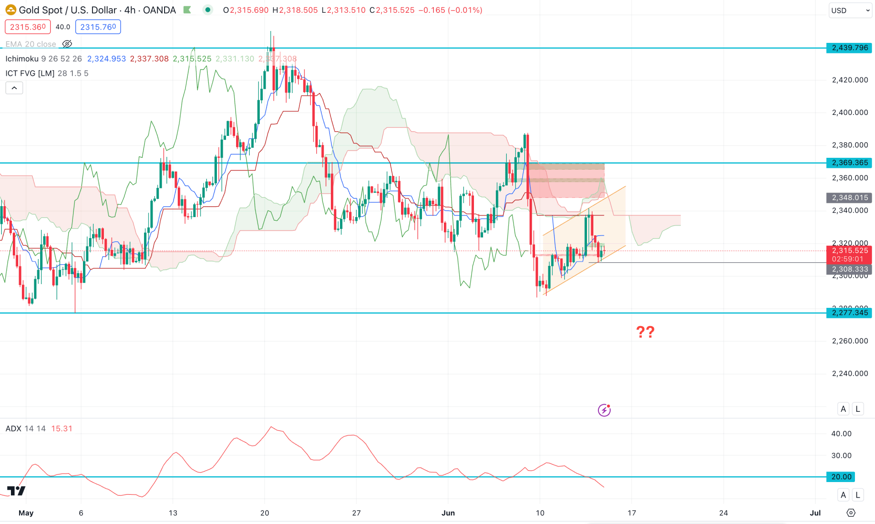Select the Ichimoku 9 26 52 26 indicator label
875x524 pixels.
click(44, 59)
